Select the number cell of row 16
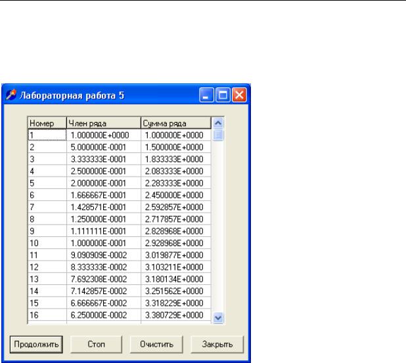Screen dimensions: 406x363 [47, 315]
